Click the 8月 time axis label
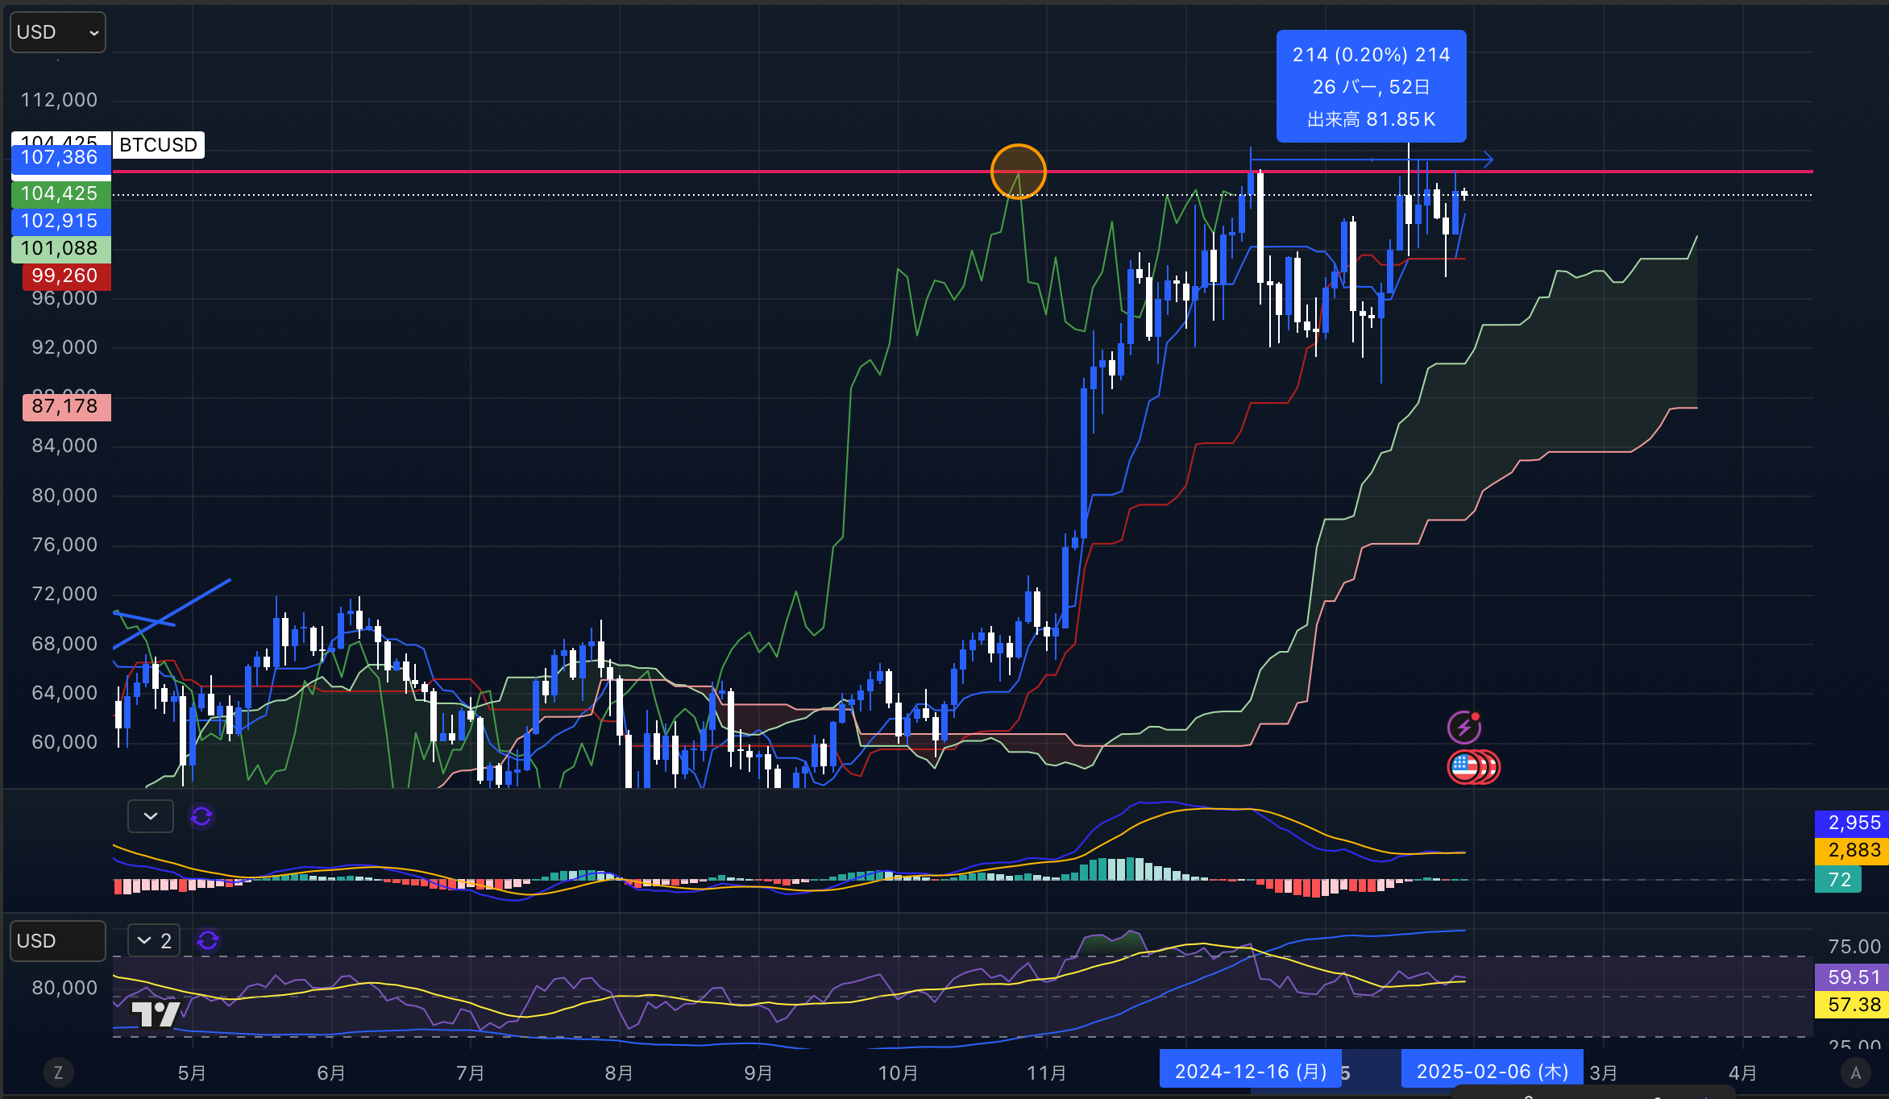The height and width of the screenshot is (1099, 1889). click(x=619, y=1073)
